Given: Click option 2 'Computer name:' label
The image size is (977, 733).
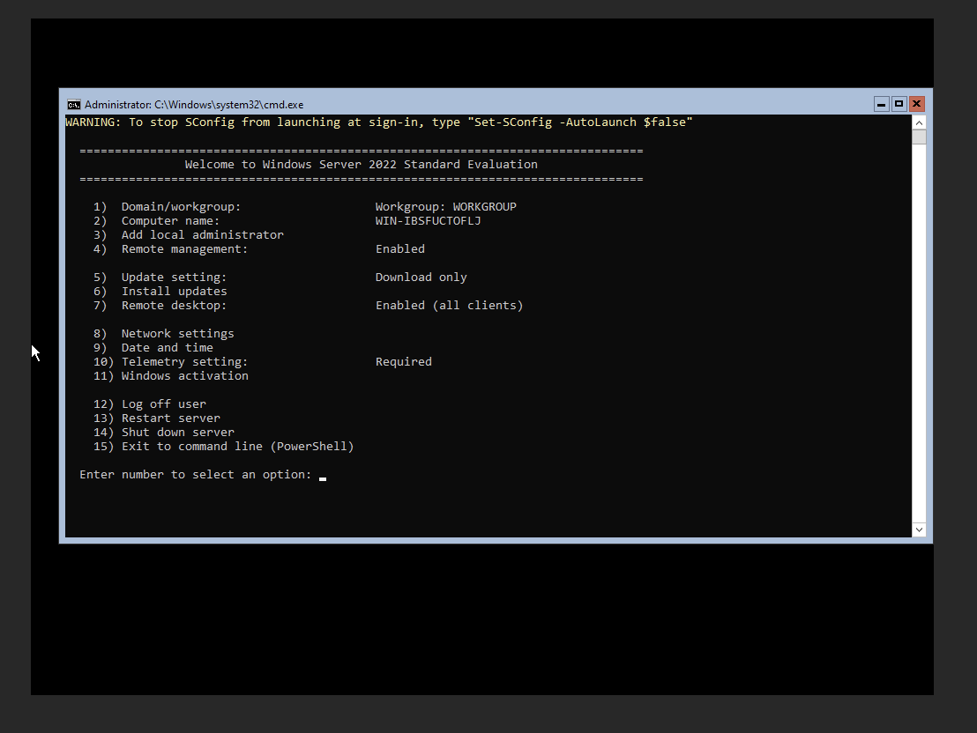Looking at the screenshot, I should [x=170, y=221].
